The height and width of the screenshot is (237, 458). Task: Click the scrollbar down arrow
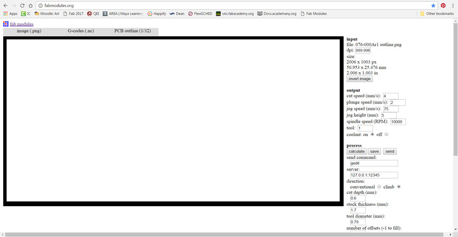pyautogui.click(x=455, y=230)
